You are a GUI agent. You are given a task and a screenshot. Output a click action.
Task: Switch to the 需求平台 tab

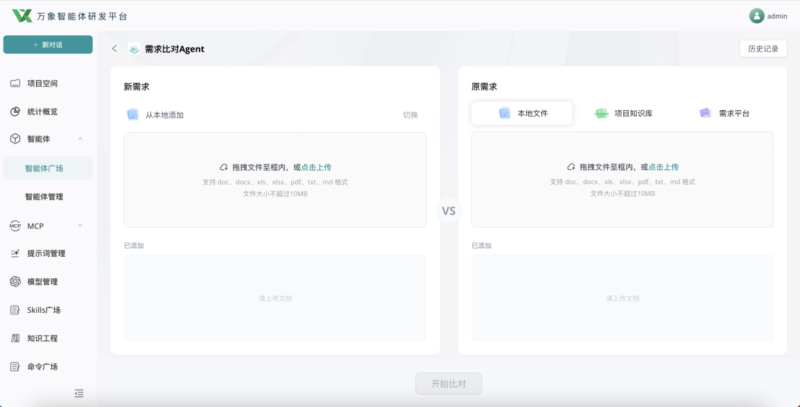coord(724,113)
